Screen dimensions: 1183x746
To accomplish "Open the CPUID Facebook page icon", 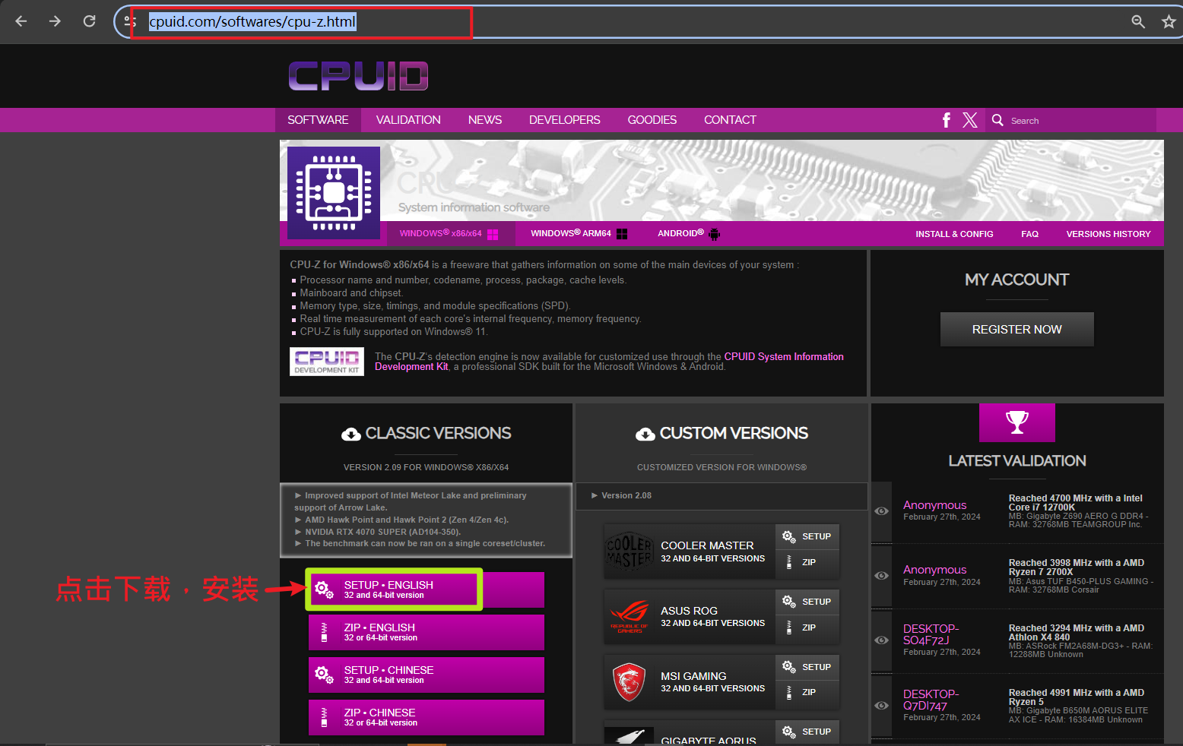I will [947, 120].
